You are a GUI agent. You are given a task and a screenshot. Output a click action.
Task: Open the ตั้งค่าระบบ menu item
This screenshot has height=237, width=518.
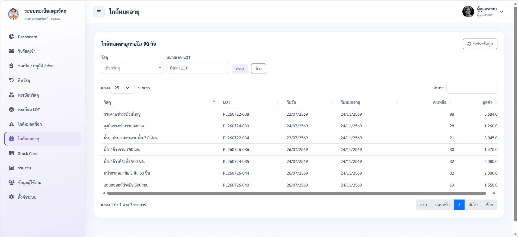[x=43, y=197]
